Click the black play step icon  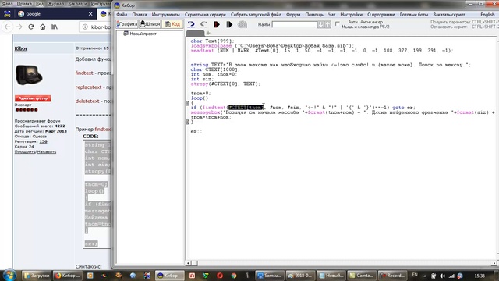pos(229,24)
